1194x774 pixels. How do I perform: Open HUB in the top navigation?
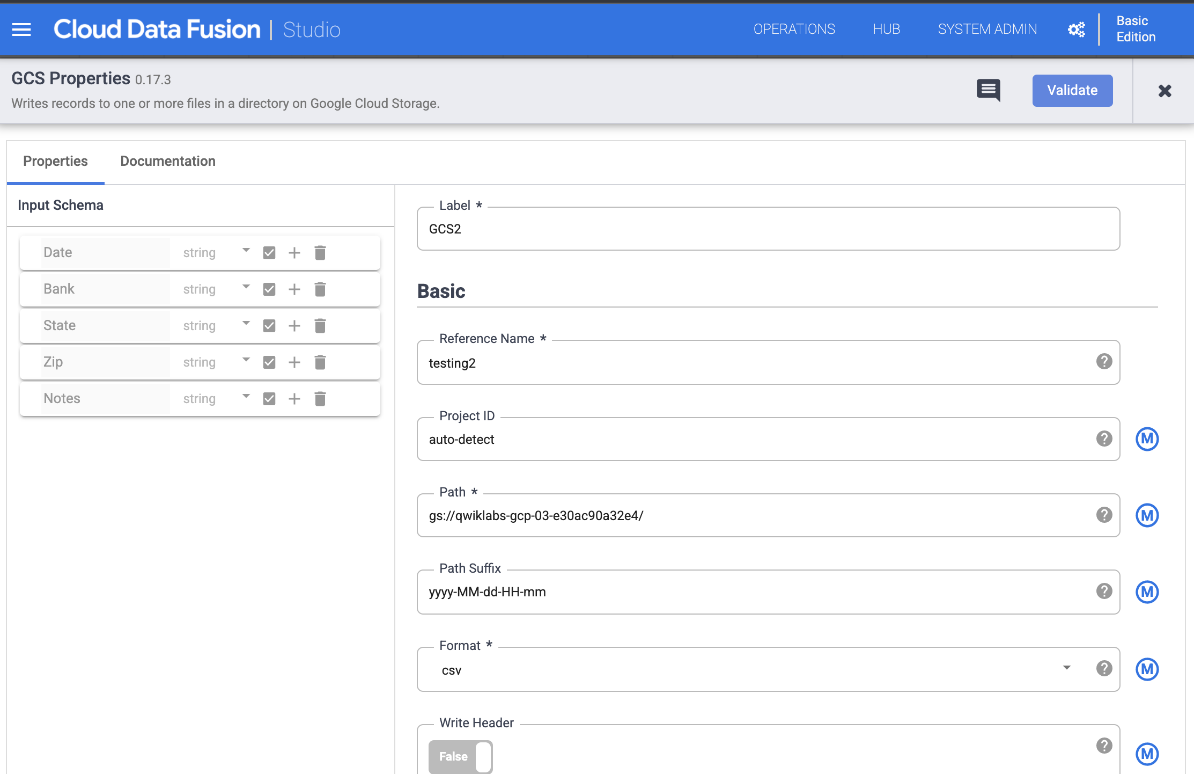click(x=886, y=29)
